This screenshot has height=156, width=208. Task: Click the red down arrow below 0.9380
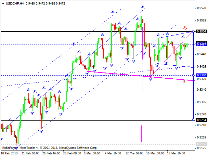click(x=184, y=81)
